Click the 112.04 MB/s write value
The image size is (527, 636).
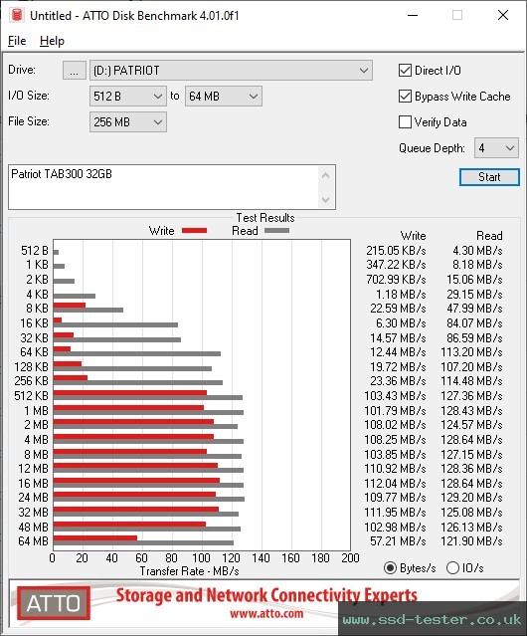pyautogui.click(x=395, y=484)
